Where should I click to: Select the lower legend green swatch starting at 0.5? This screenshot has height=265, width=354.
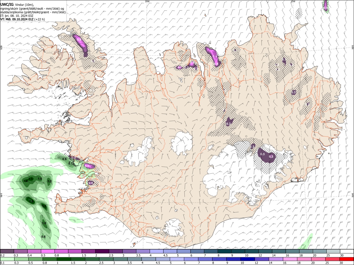(x=36, y=259)
